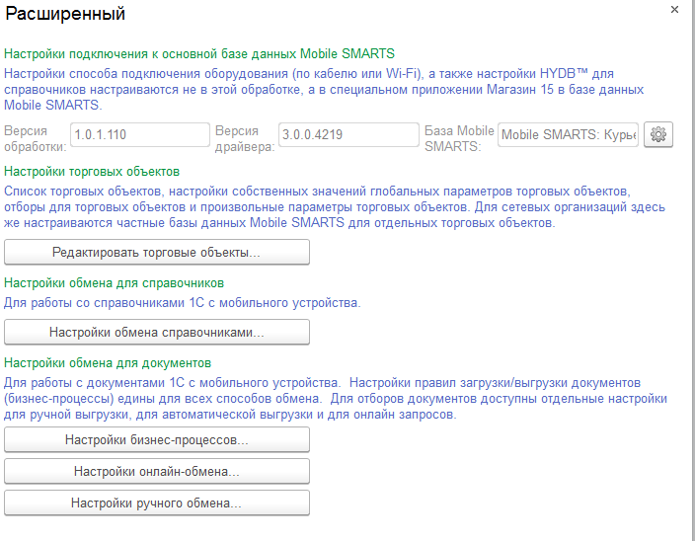
Task: Focus the База Mobile SMARTS field
Action: tap(568, 134)
